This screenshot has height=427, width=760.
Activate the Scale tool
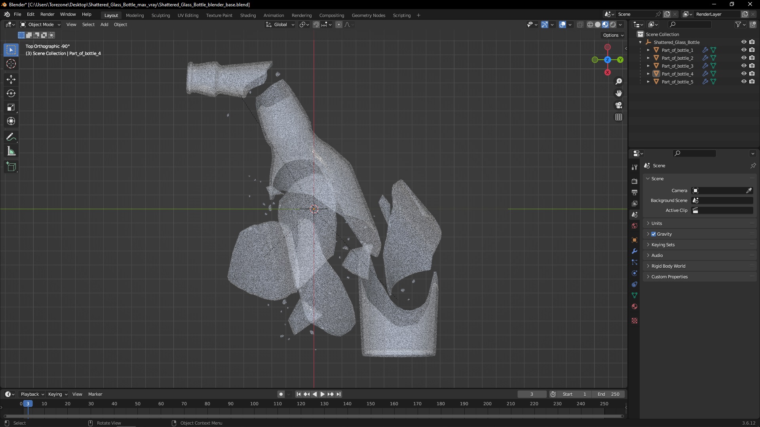point(11,107)
